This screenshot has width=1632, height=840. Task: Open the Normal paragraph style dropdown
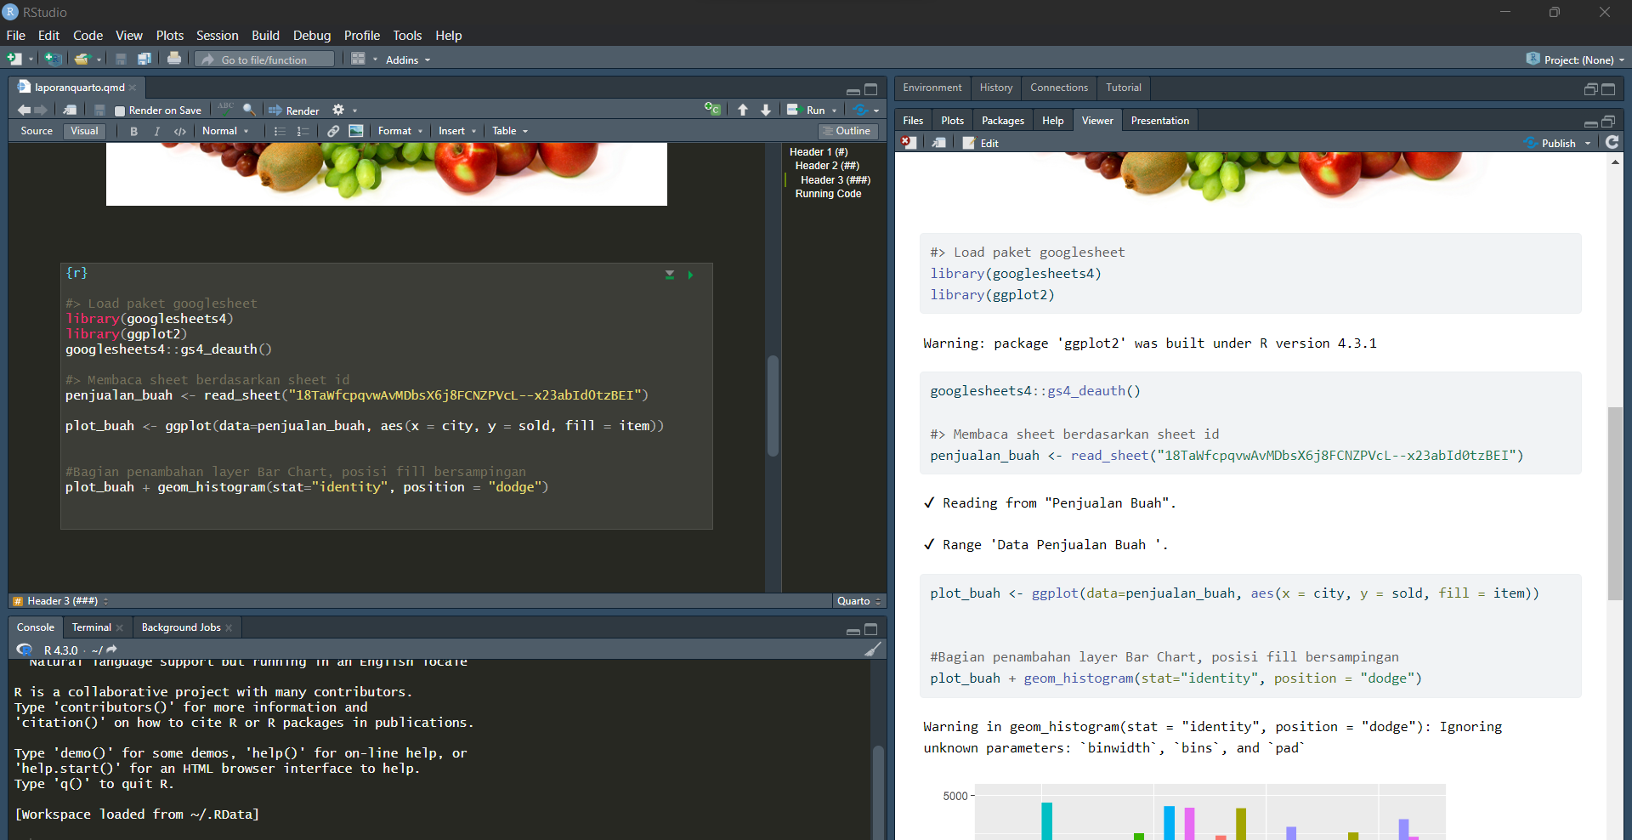[x=225, y=131]
